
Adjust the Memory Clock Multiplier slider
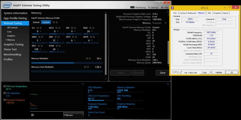pos(67,71)
